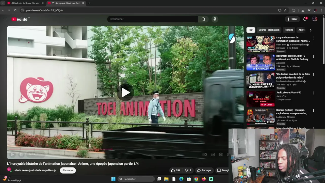
Task: Open YouTube account avatar menu
Action: tap(314, 19)
